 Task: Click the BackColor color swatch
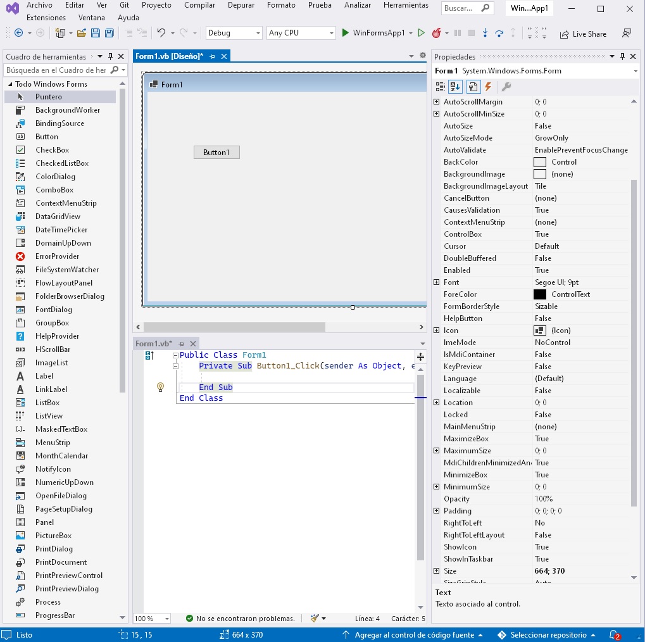(x=540, y=162)
